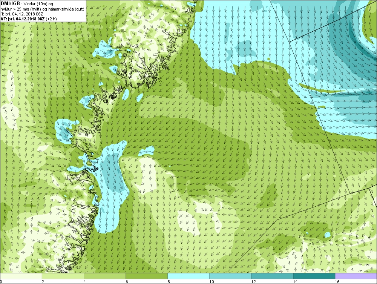Click the 14–16 m/s dark teal legend swatch
This screenshot has height=284, width=377.
click(x=314, y=276)
